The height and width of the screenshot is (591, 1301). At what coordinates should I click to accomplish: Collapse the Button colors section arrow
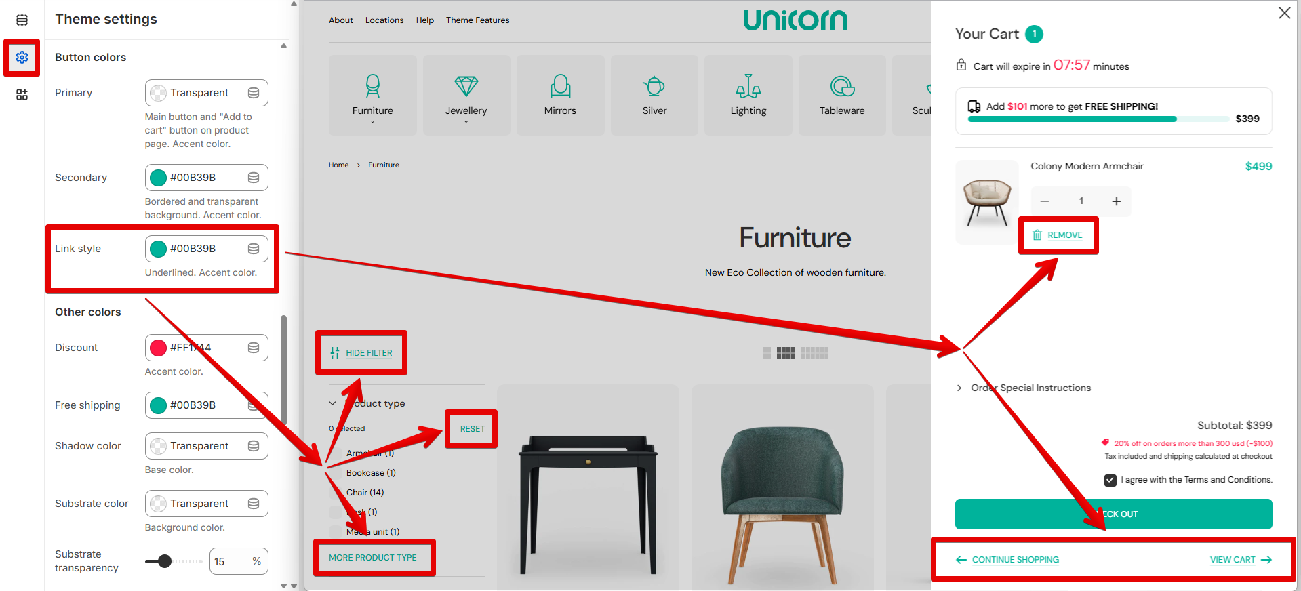[283, 46]
